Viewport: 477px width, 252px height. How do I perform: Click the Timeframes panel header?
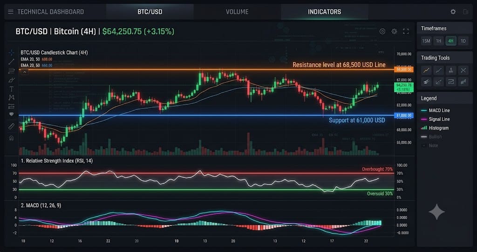point(444,28)
